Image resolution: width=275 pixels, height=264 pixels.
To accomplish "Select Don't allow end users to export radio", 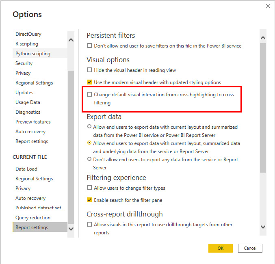I will (90, 160).
